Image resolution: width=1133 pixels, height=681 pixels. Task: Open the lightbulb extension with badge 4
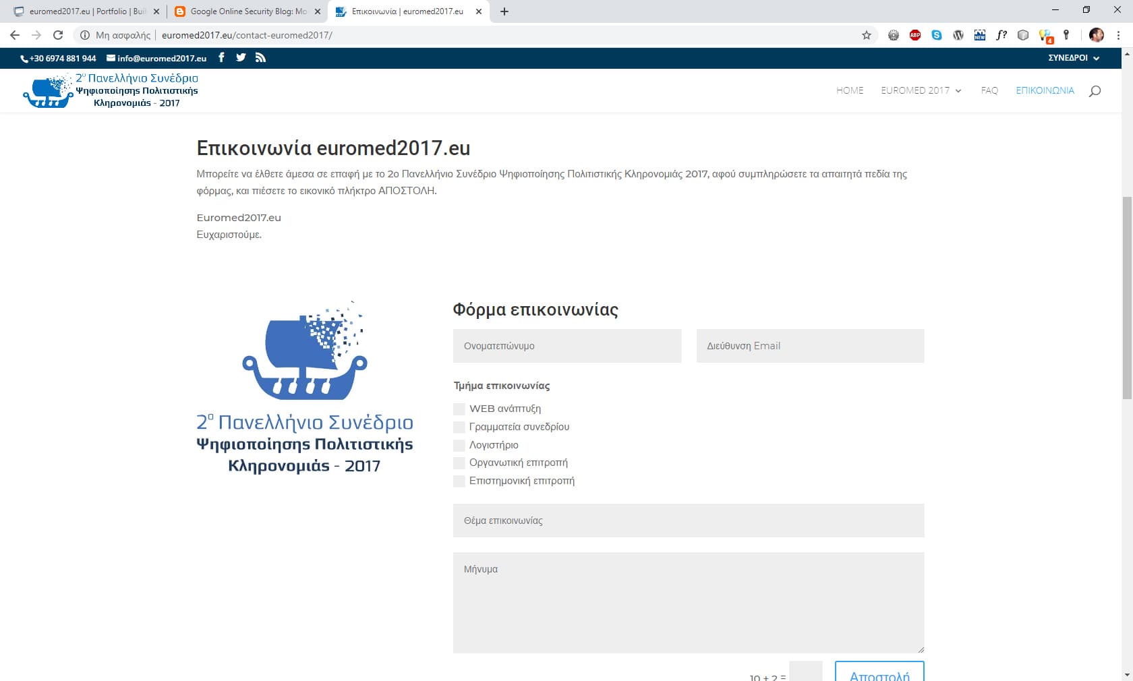tap(1045, 36)
